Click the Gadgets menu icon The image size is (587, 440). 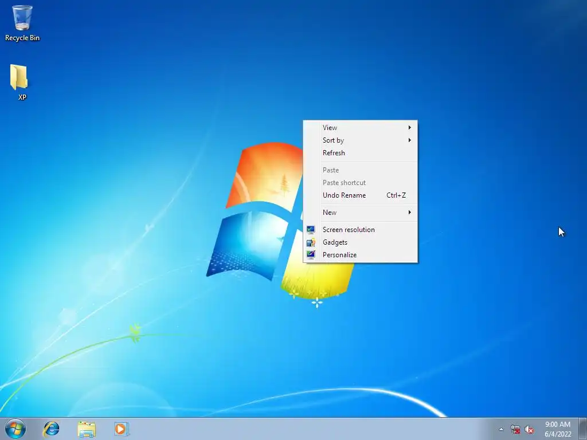(311, 242)
